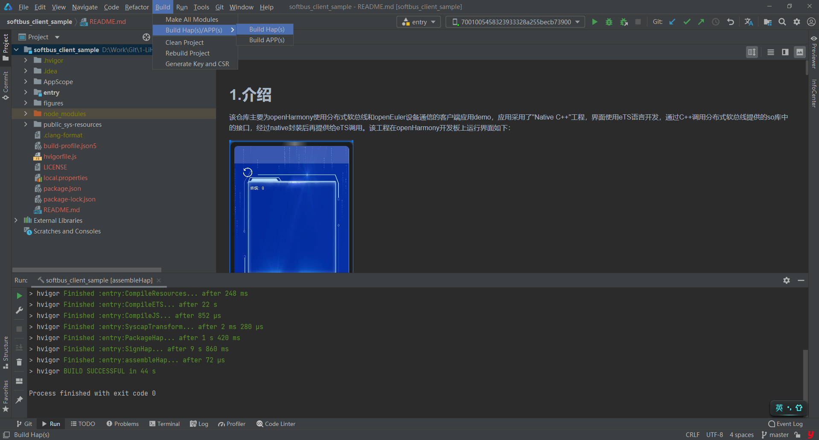Push commits with the green Git arrow
This screenshot has width=819, height=440.
701,22
